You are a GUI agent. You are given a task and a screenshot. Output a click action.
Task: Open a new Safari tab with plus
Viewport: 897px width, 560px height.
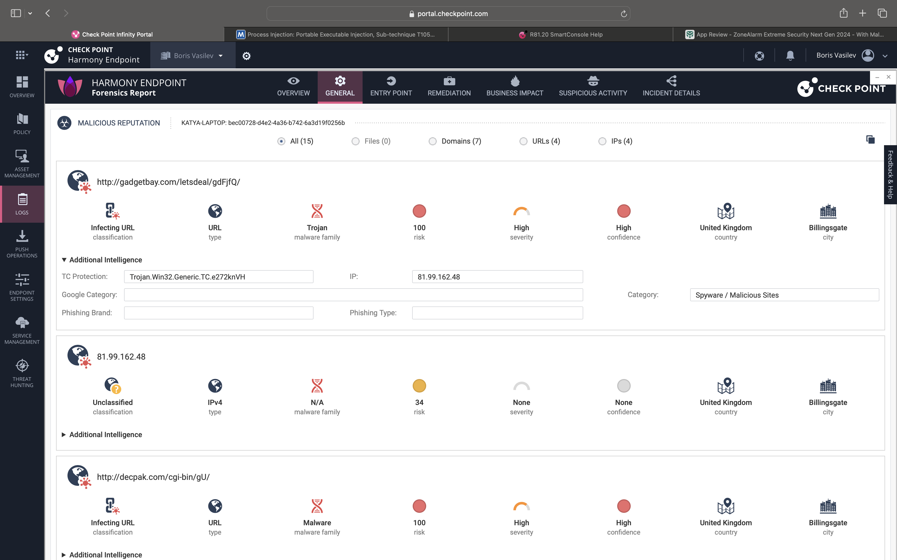coord(862,13)
